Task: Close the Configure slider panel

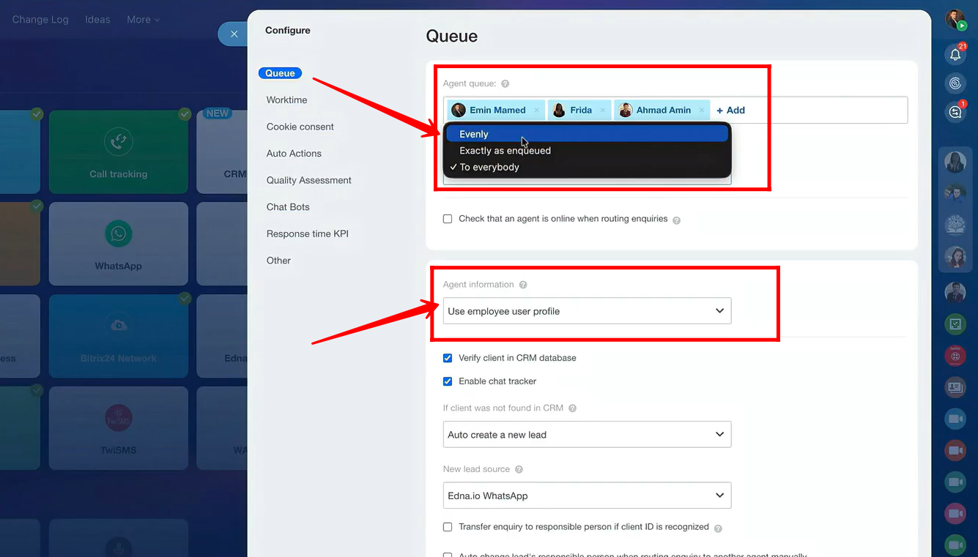Action: click(234, 34)
